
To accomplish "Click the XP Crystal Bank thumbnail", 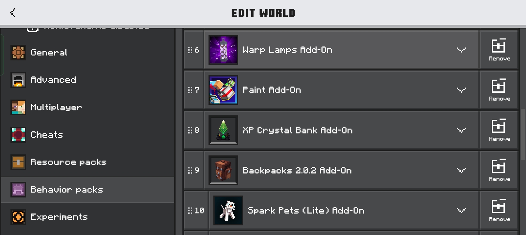I will 223,130.
